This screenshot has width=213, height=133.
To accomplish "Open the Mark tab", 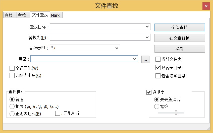I will pos(55,15).
